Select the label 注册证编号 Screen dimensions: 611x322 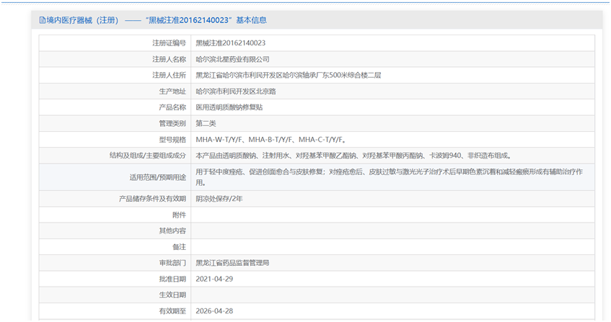coord(169,43)
